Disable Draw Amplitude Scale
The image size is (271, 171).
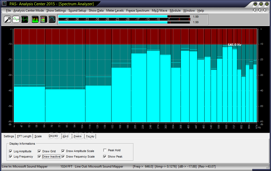(63, 151)
